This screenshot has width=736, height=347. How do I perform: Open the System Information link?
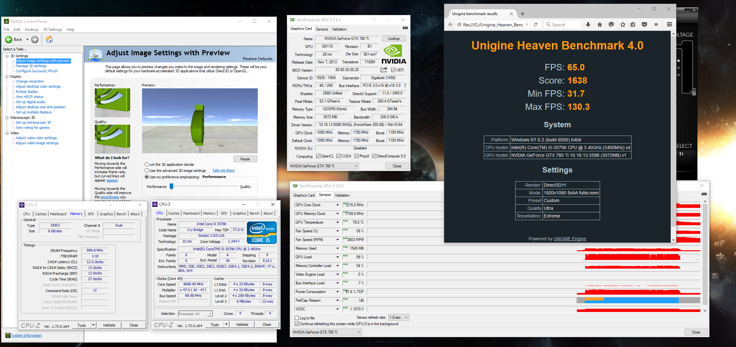pyautogui.click(x=26, y=335)
